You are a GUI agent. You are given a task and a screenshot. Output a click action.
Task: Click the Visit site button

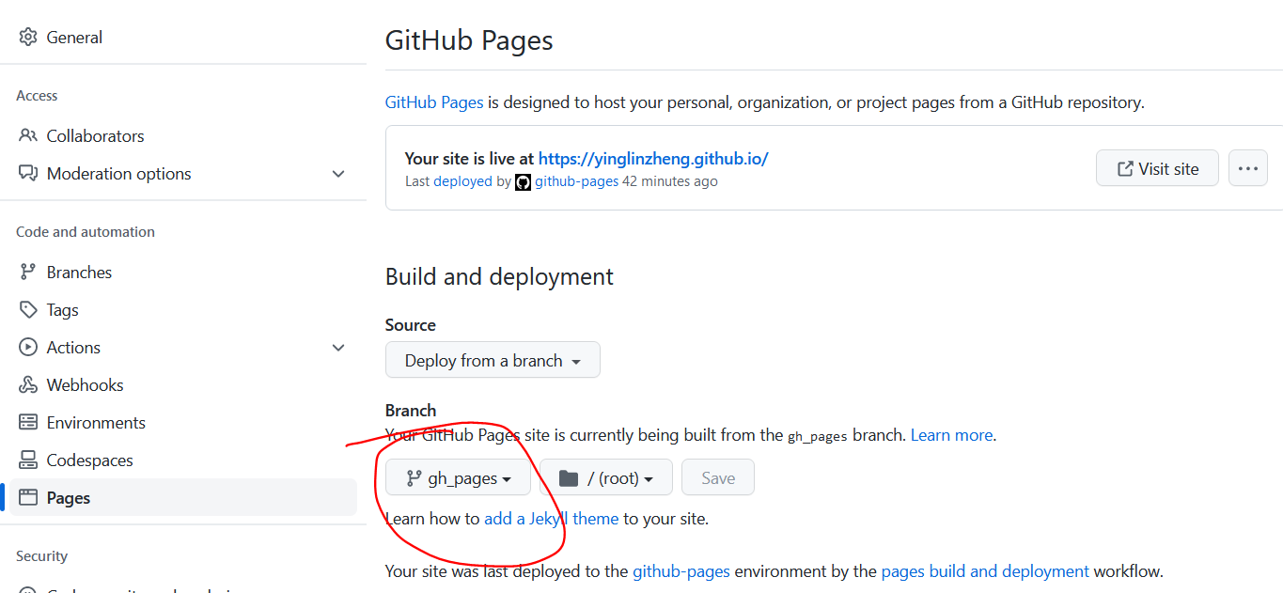click(1157, 168)
